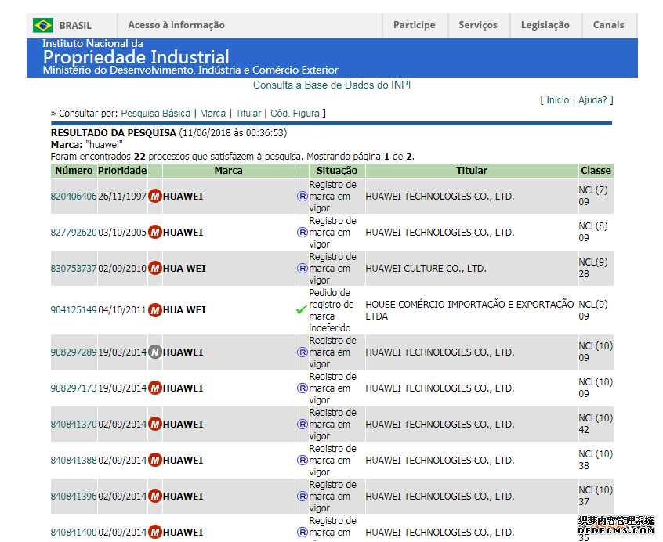The width and height of the screenshot is (663, 542).
Task: Click class cell NCL(10) 42
Action: pos(596,424)
